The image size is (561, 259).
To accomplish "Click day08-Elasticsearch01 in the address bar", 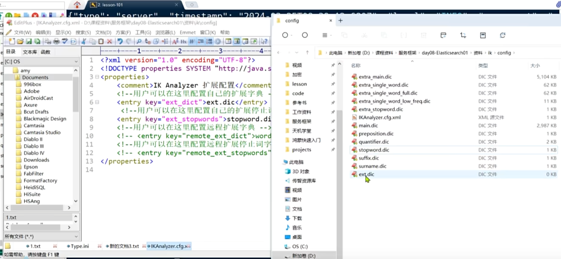I will pos(444,53).
